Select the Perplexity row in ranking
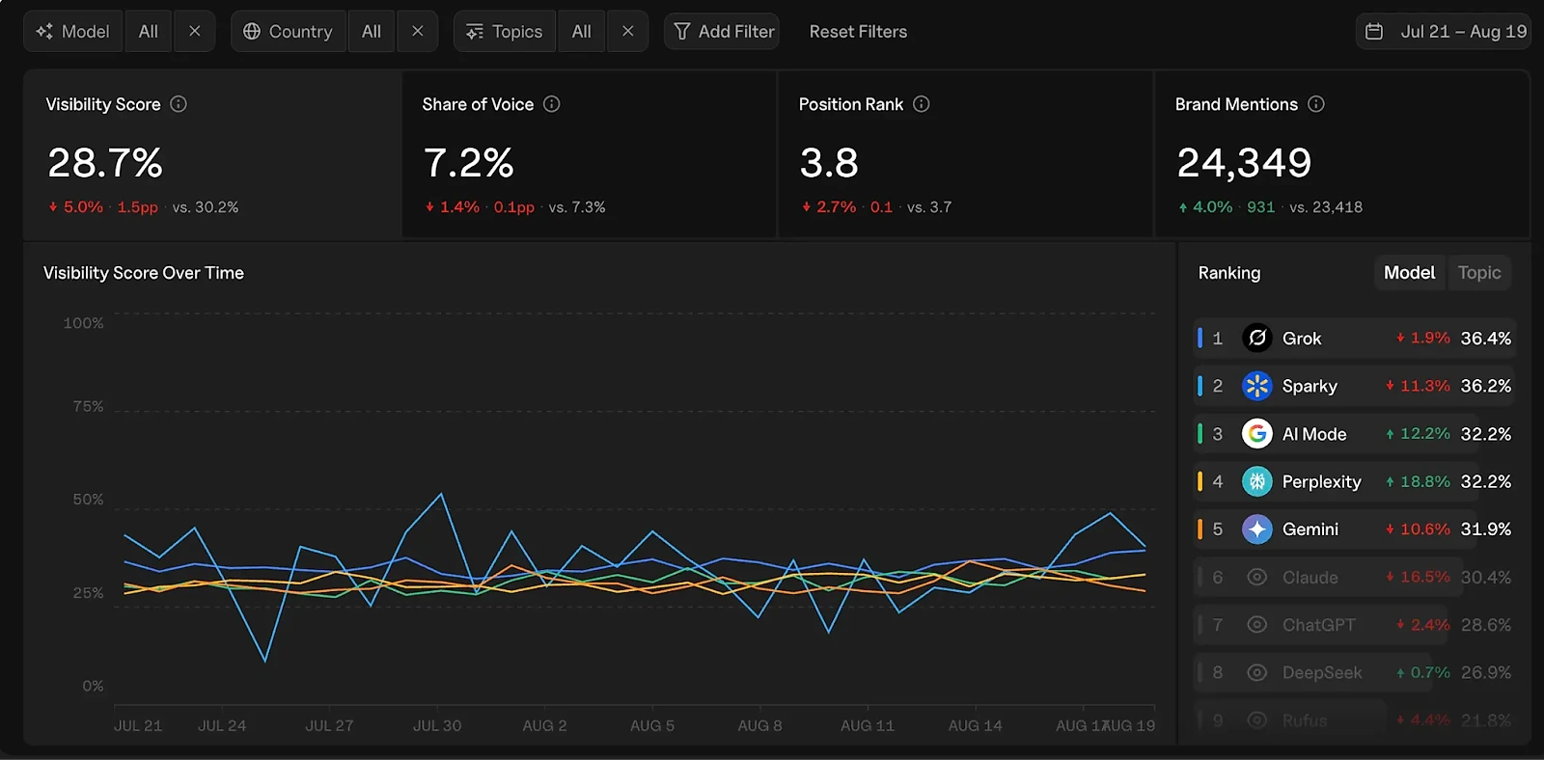The height and width of the screenshot is (760, 1544). (x=1354, y=481)
